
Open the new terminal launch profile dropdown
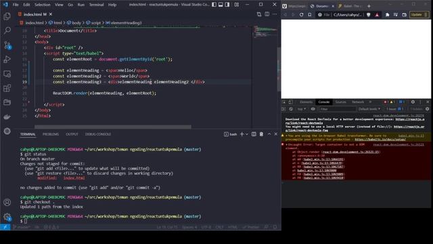(247, 134)
